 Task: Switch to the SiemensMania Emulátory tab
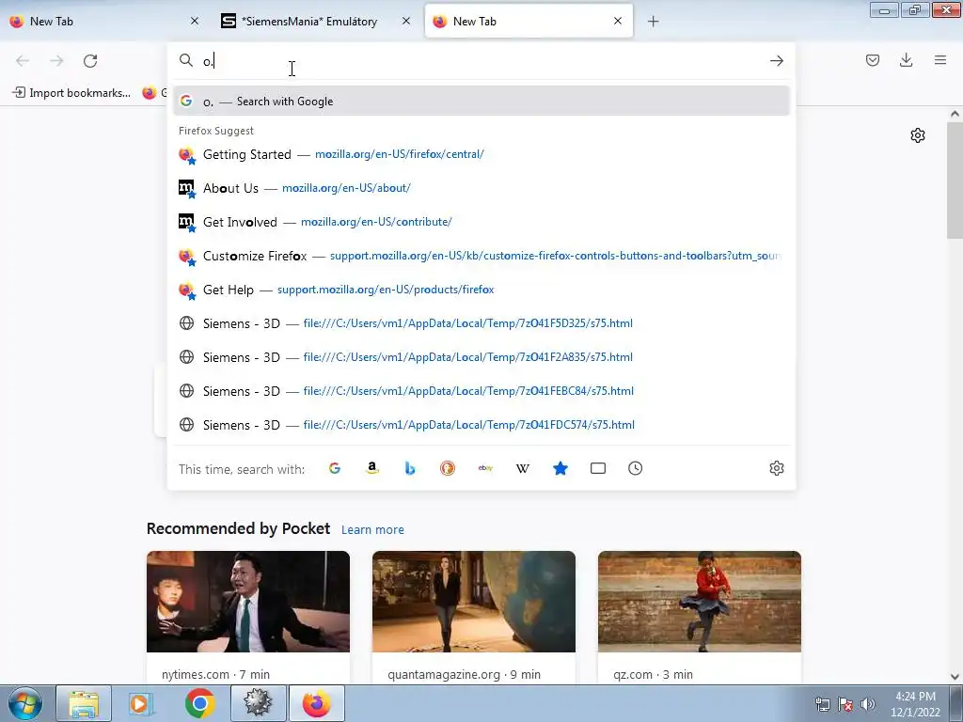316,22
